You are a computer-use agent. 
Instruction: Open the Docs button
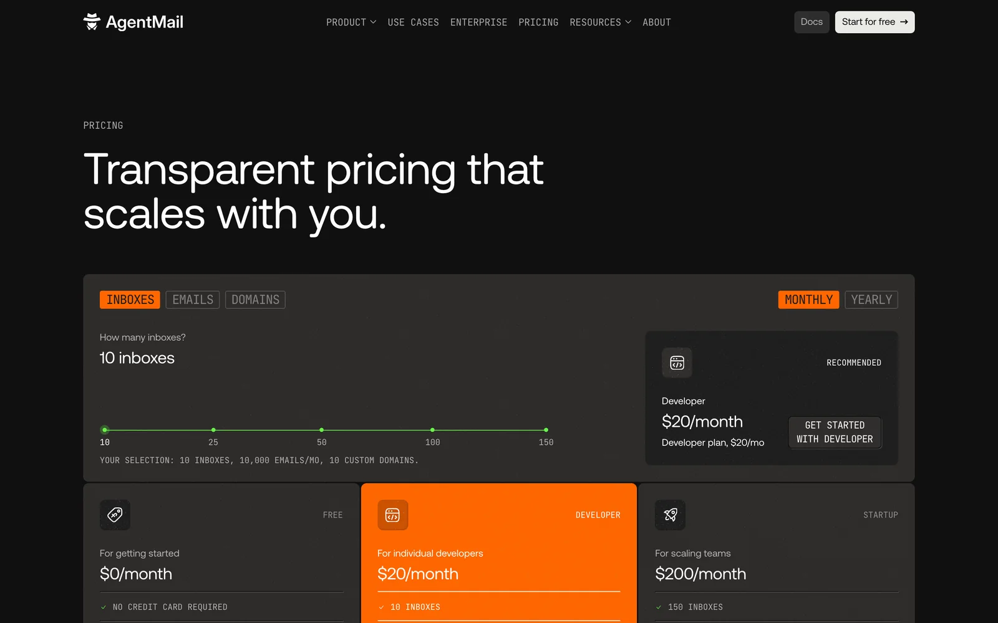coord(811,22)
